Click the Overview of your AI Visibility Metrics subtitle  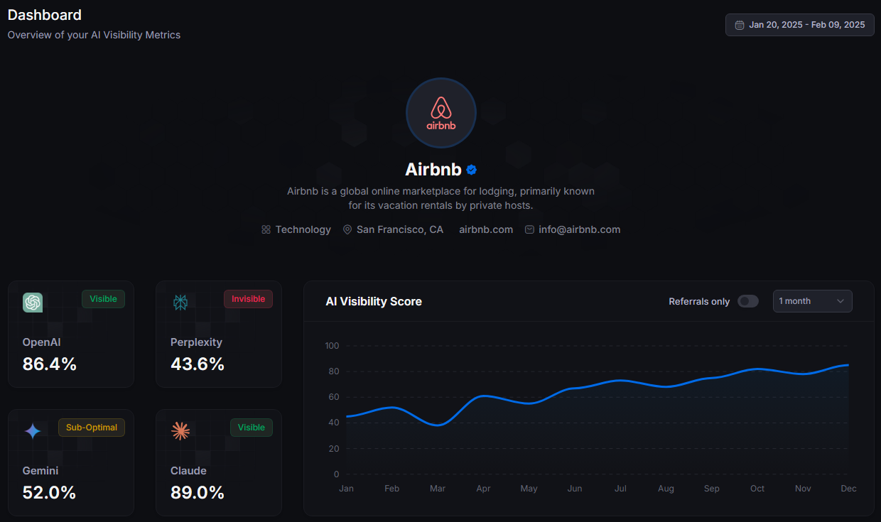click(x=94, y=35)
